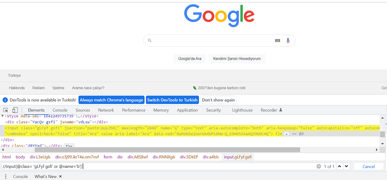Clear the search query with the X icon
This screenshot has width=387, height=180.
[x=319, y=166]
